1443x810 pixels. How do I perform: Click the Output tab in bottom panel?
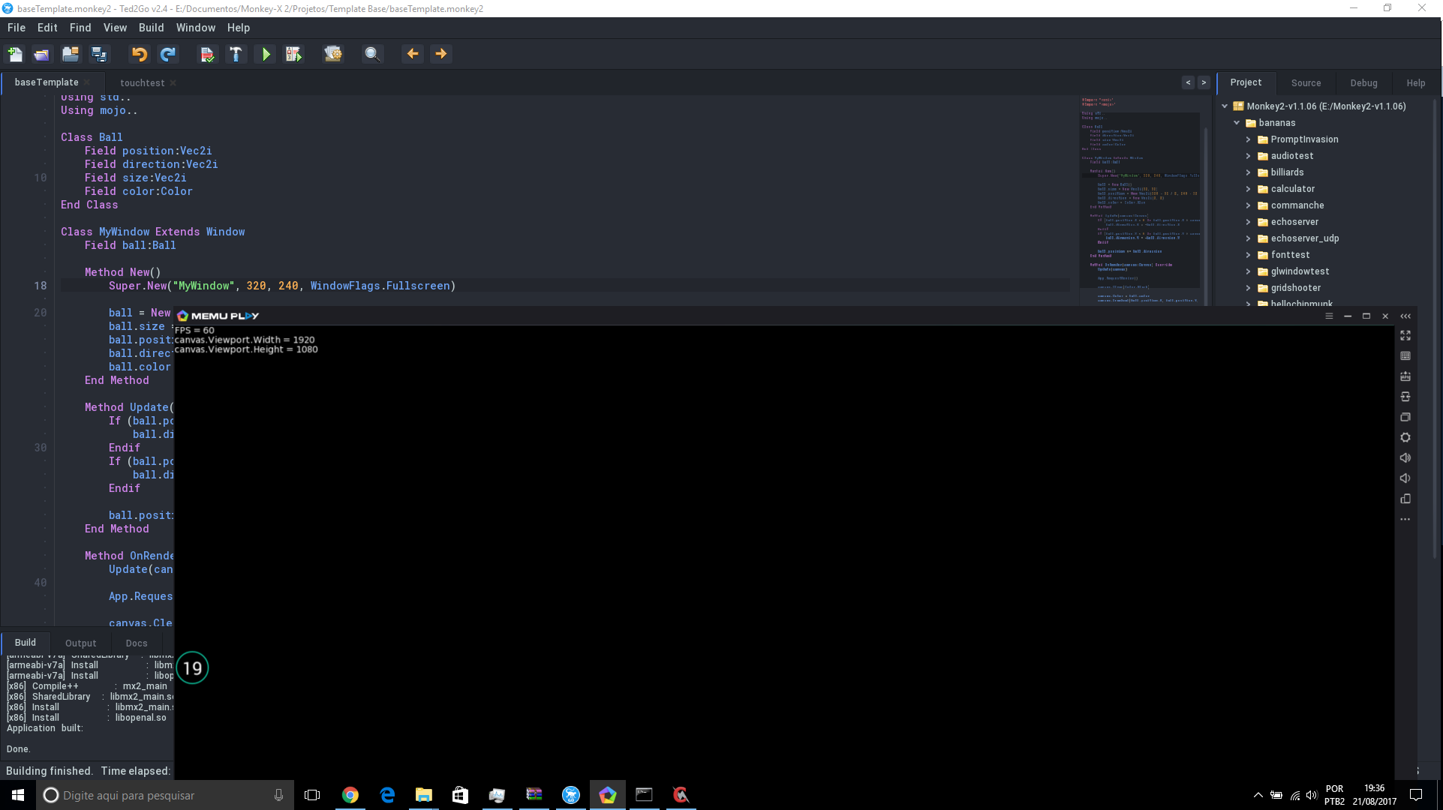[80, 643]
